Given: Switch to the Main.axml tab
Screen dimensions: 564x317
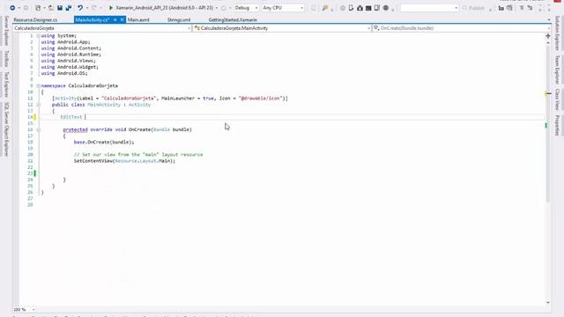Looking at the screenshot, I should click(x=138, y=19).
